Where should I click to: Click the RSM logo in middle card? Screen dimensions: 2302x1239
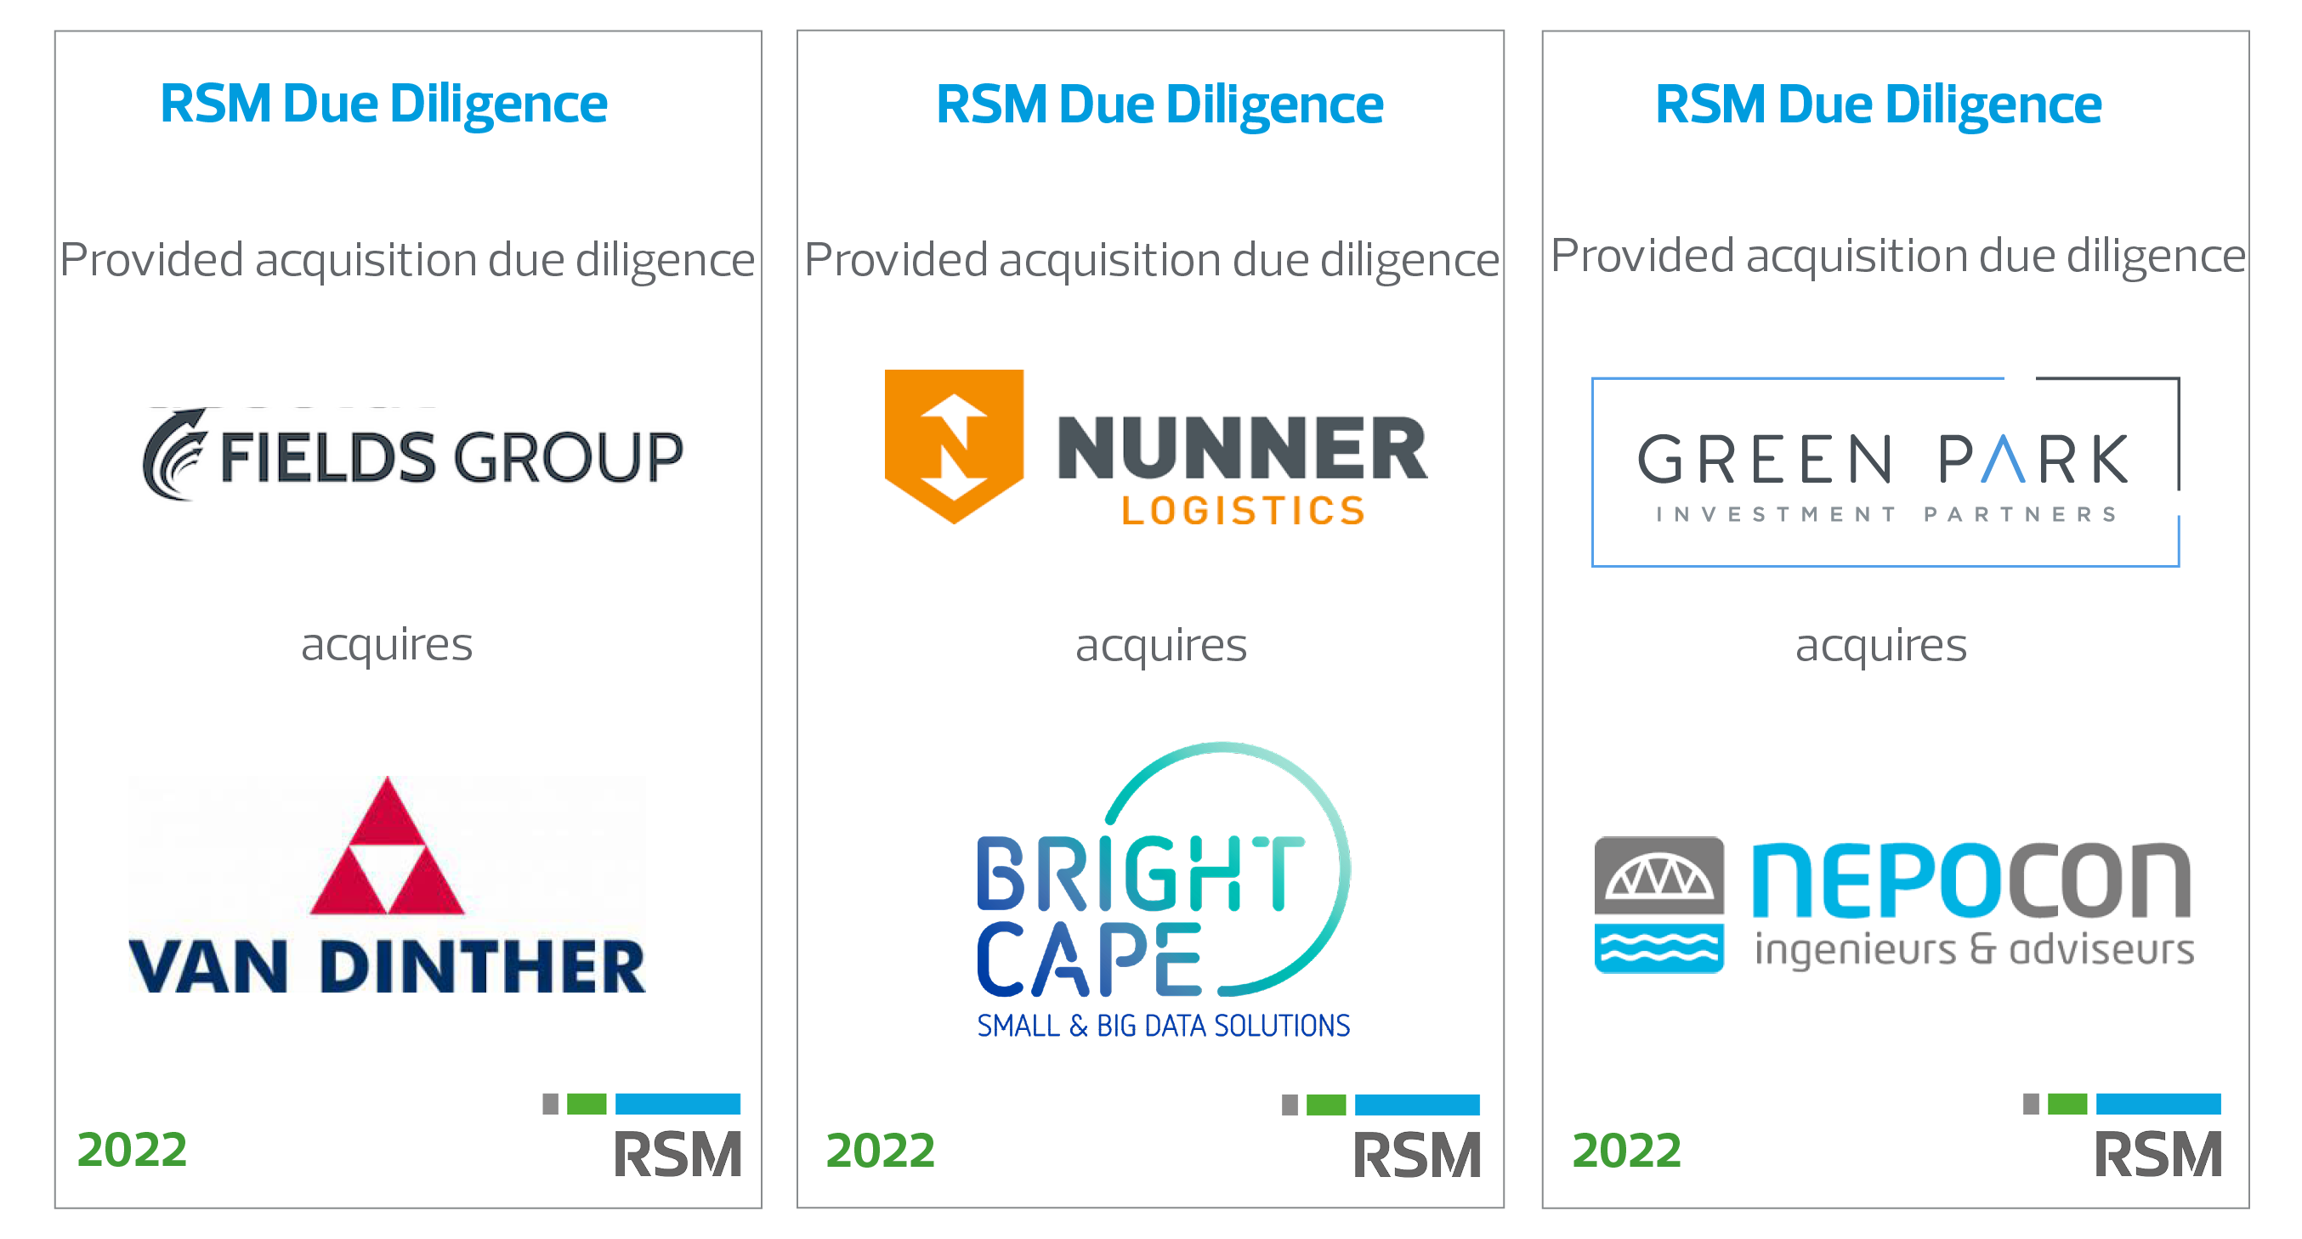pyautogui.click(x=1416, y=1153)
